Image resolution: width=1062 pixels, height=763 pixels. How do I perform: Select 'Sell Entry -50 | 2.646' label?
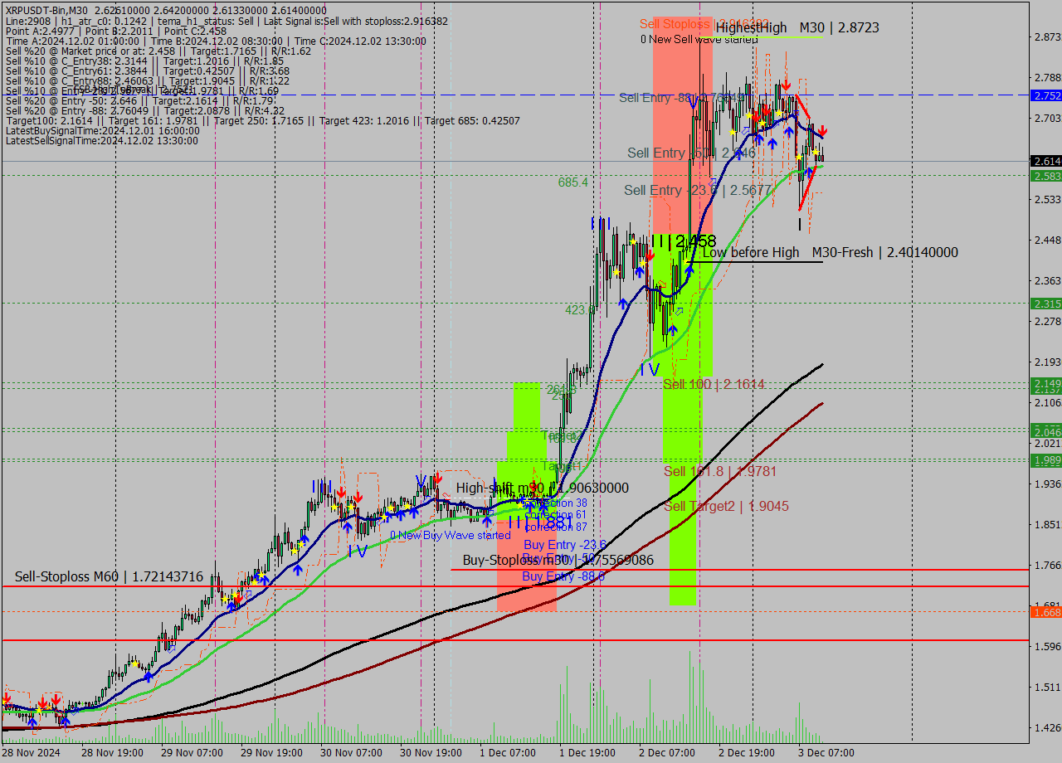(x=691, y=153)
